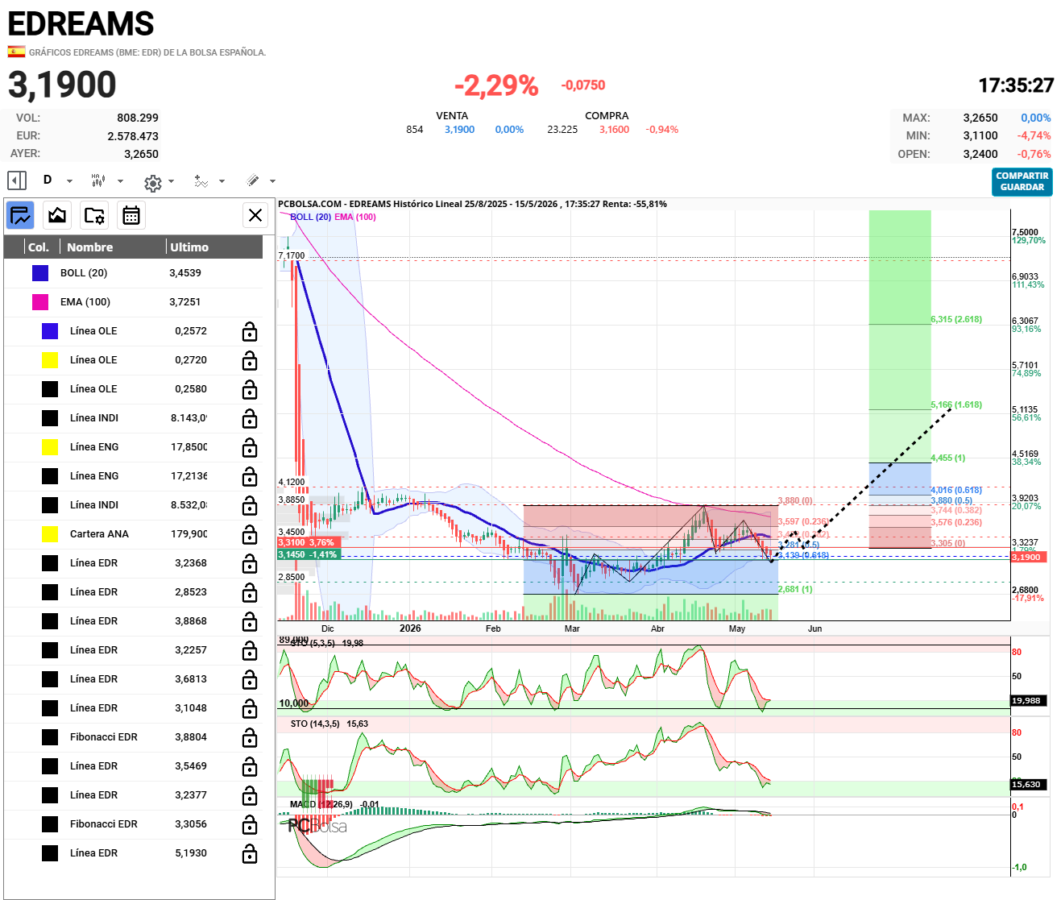Sort by the Nombre column header
Image resolution: width=1061 pixels, height=900 pixels.
(x=89, y=247)
